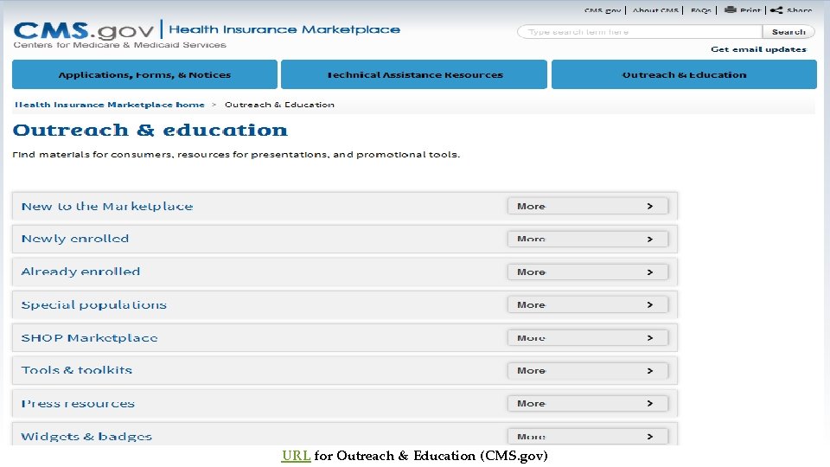Image resolution: width=830 pixels, height=467 pixels.
Task: Click Health Insurance Marketplace header title
Action: click(x=284, y=29)
